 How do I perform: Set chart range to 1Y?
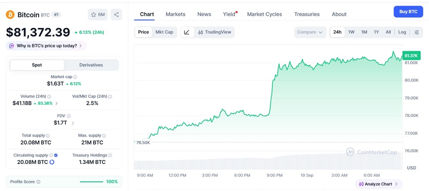(x=377, y=32)
